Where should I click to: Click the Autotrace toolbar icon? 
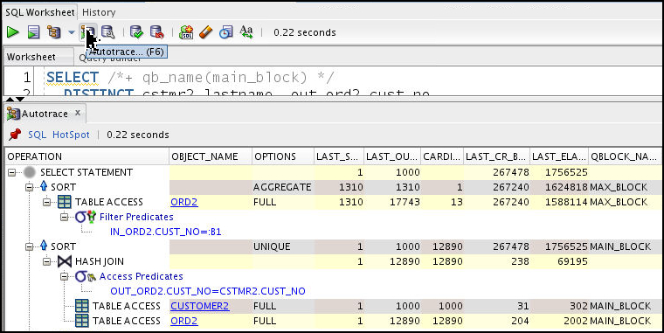88,32
